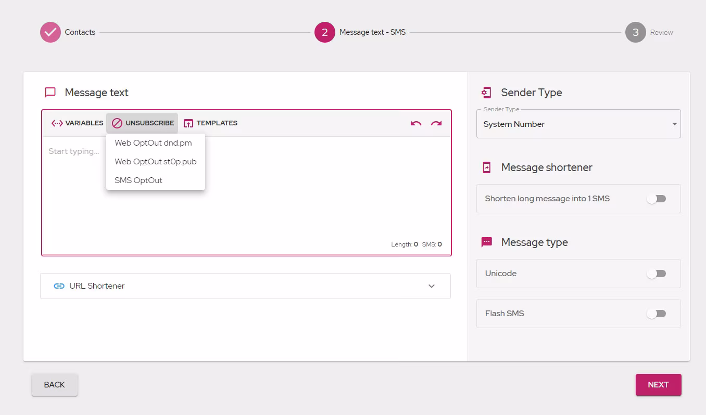Choose Web OptOut st0p.pub
706x415 pixels.
tap(156, 162)
